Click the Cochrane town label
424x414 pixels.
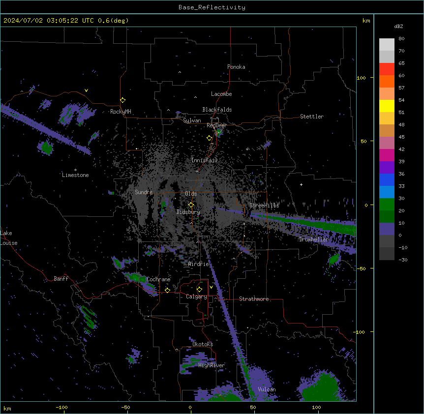click(x=158, y=279)
